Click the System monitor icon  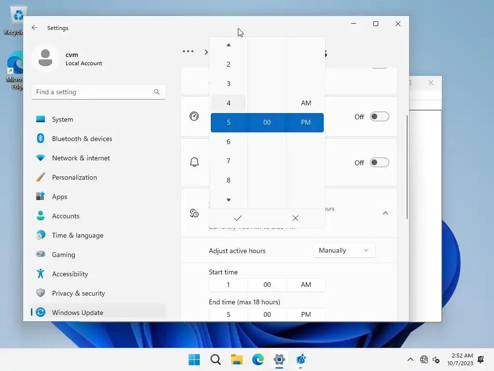(41, 119)
